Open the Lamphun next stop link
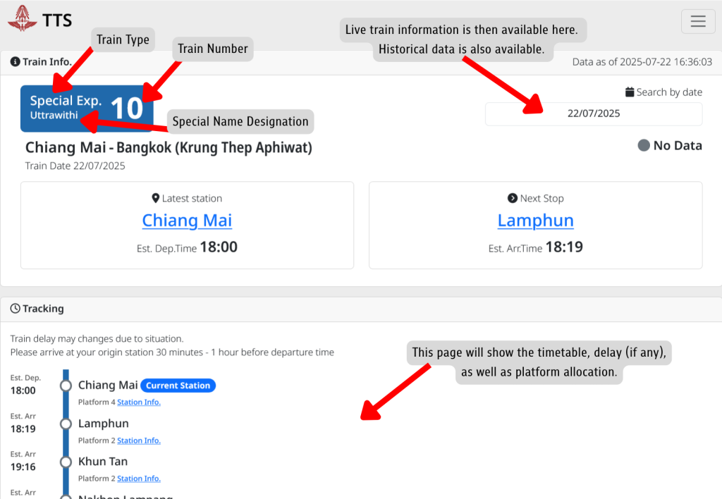This screenshot has width=722, height=499. click(x=535, y=221)
